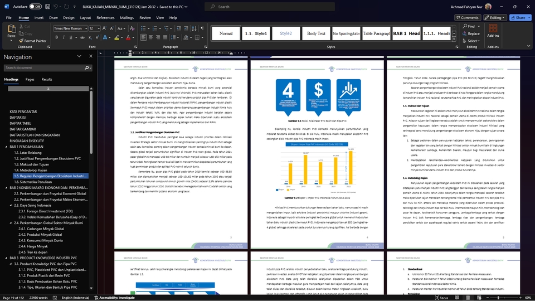
Task: Toggle Italic formatting
Action: click(x=64, y=37)
